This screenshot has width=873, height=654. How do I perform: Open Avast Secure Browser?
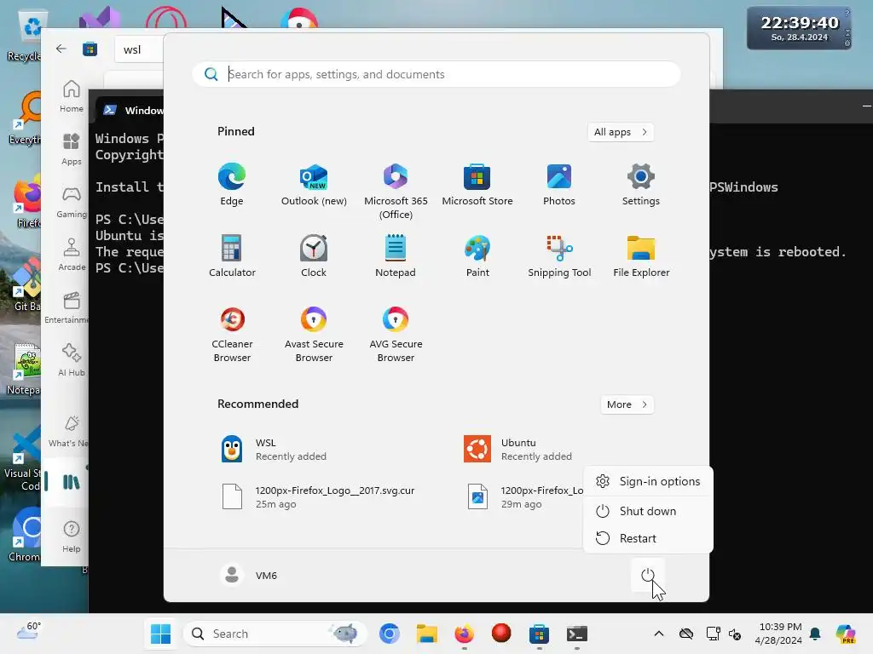(314, 334)
